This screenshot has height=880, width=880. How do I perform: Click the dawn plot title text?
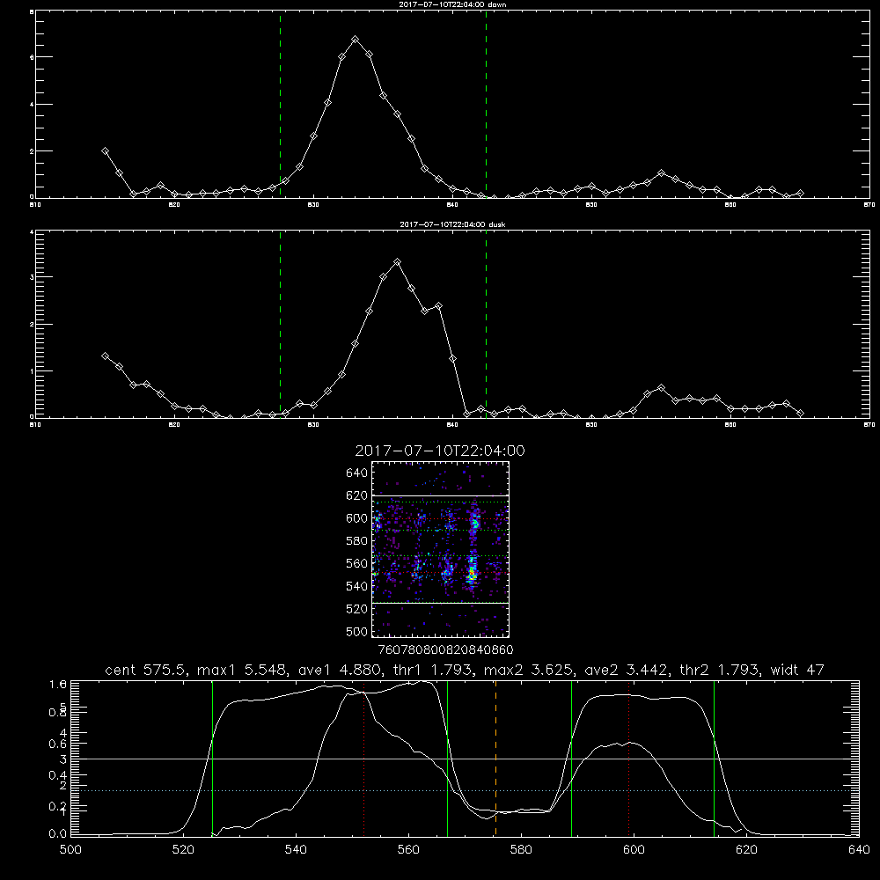tap(452, 4)
